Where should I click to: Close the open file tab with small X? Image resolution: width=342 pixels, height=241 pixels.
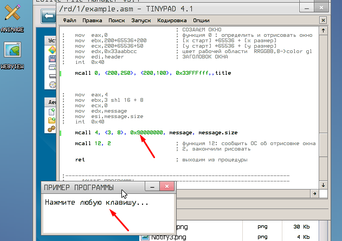323,20
